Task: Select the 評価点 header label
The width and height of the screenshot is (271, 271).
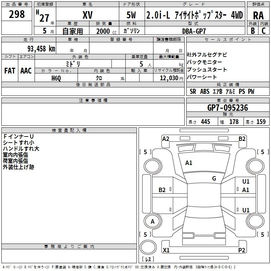Action: [x=258, y=4]
